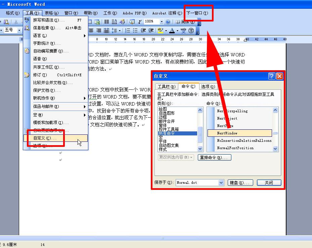The image size is (312, 248).
Task: Select NoInsertionDeletionBalloons in the commands list
Action: point(240,140)
